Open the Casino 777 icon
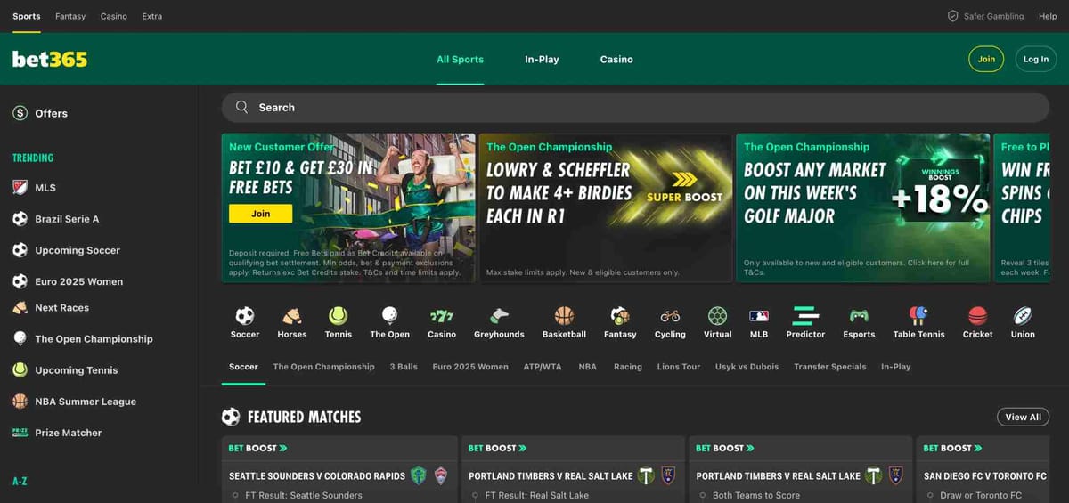1069x503 pixels. (442, 316)
